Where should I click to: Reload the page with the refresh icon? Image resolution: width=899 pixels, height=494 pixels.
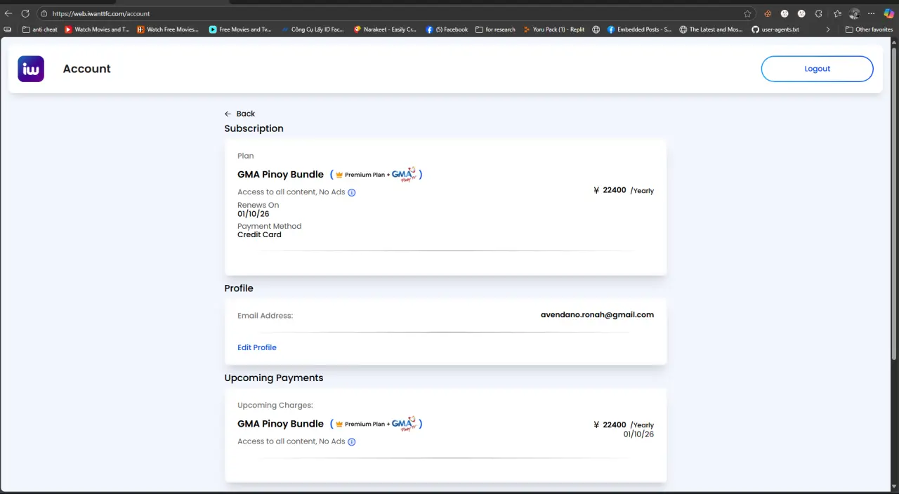pyautogui.click(x=25, y=13)
